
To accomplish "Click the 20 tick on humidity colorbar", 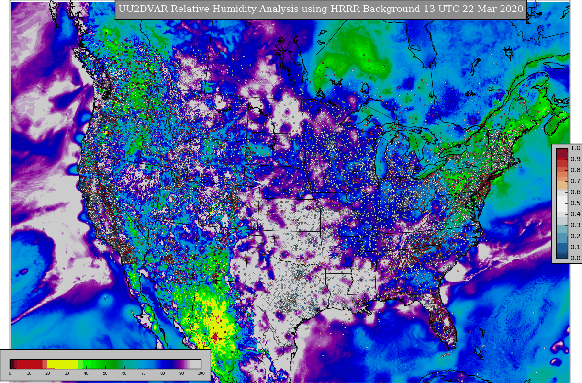I will pos(48,373).
